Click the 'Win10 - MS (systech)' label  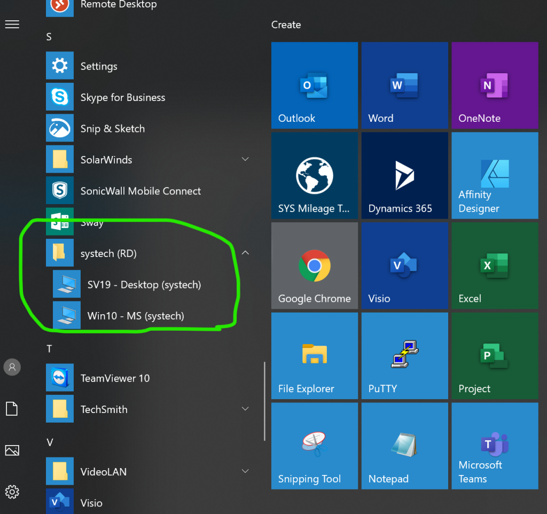[x=136, y=316]
